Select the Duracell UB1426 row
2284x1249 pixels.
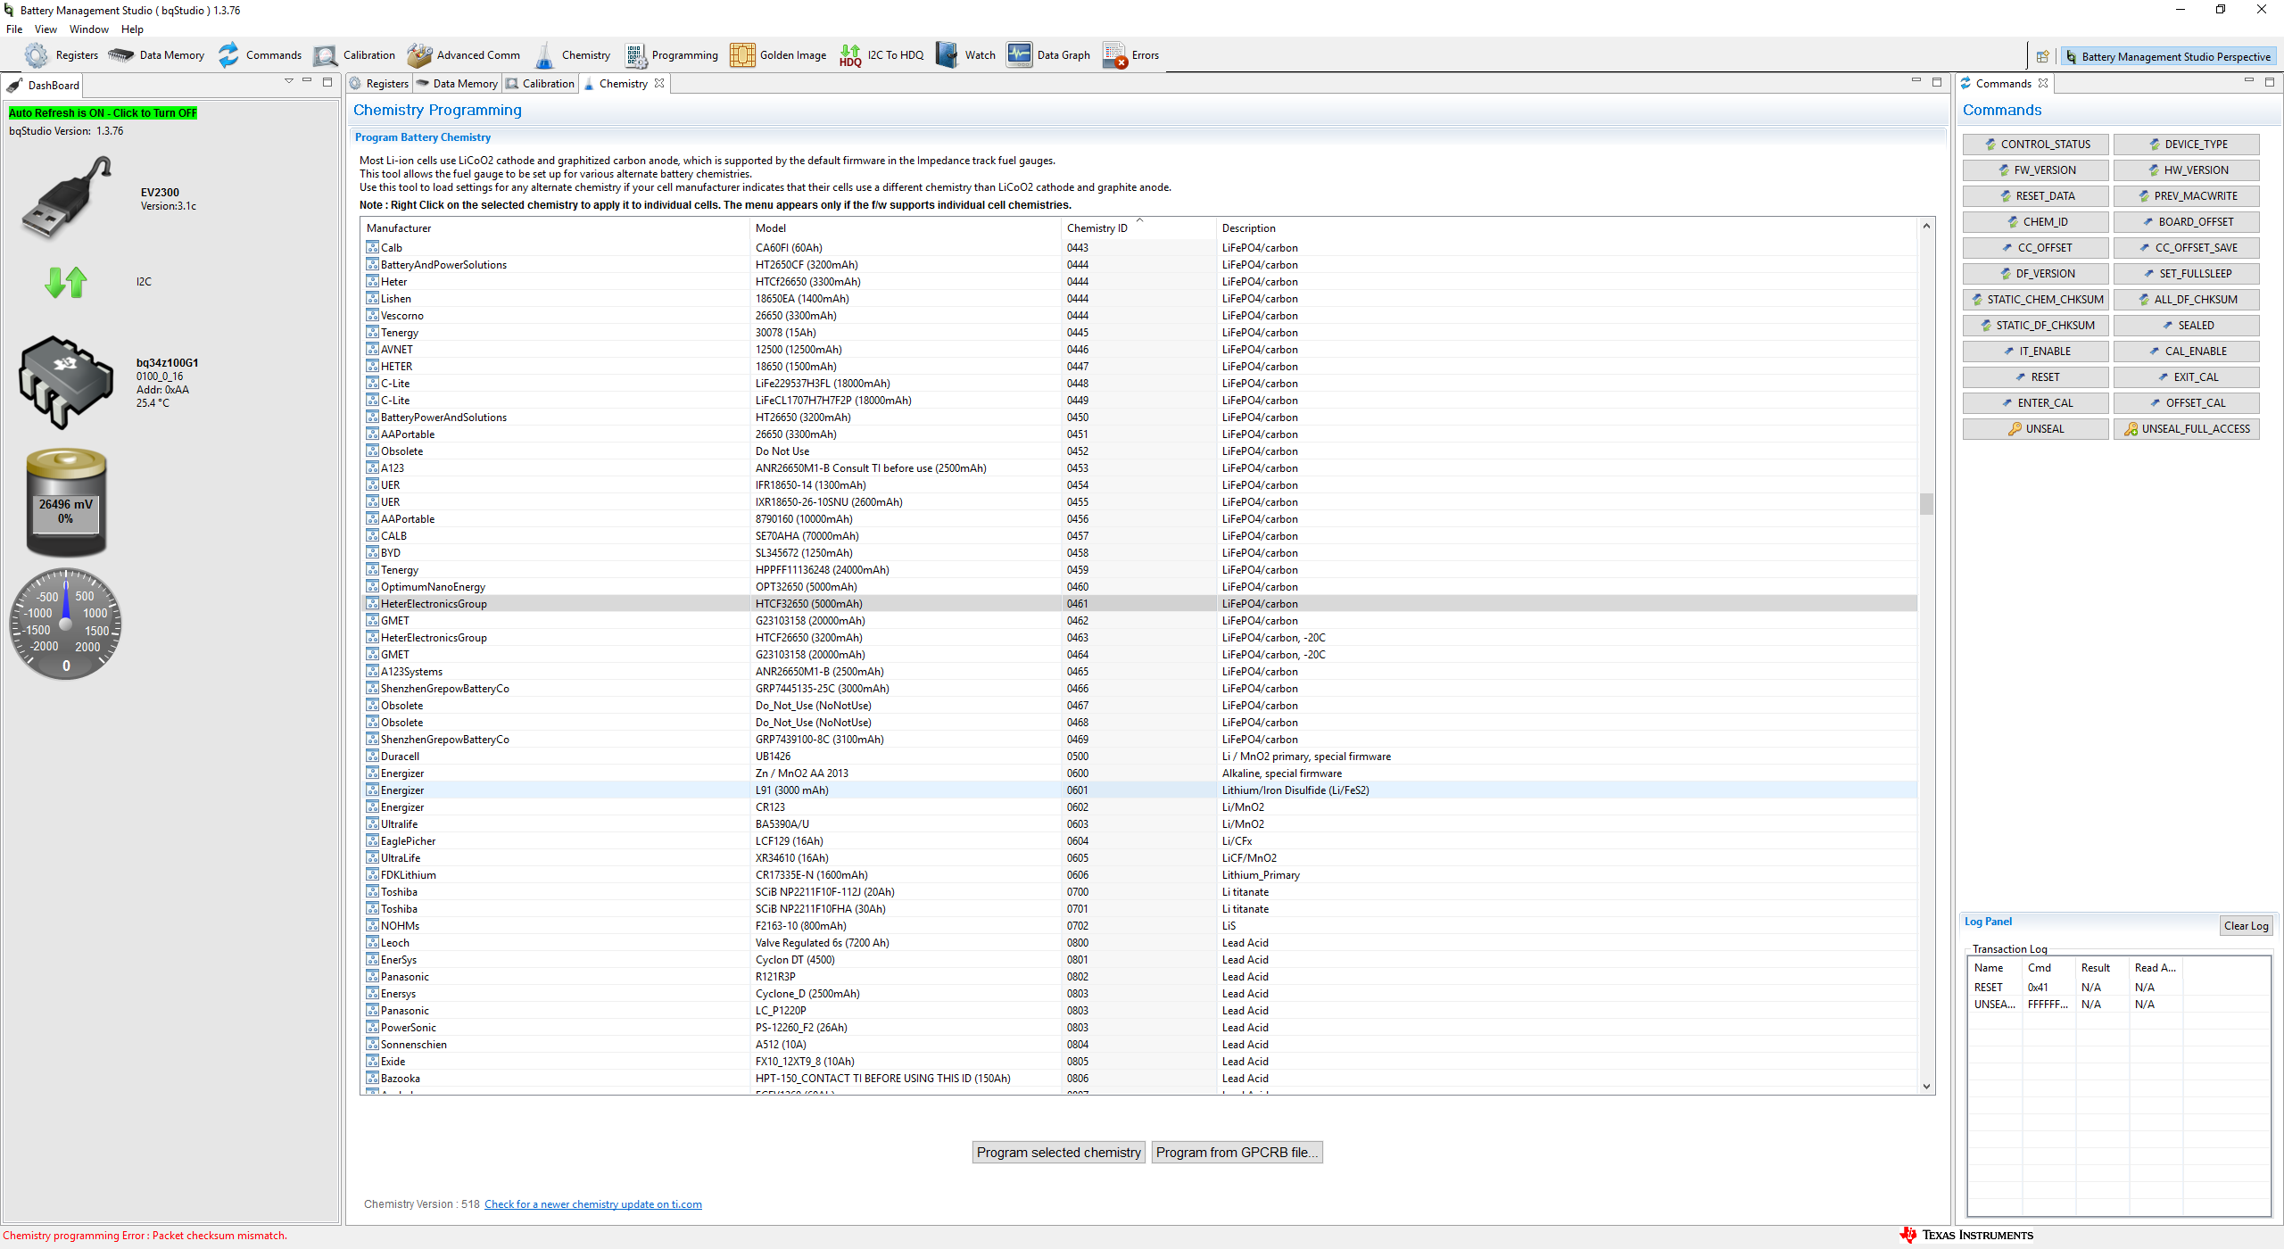[1139, 757]
